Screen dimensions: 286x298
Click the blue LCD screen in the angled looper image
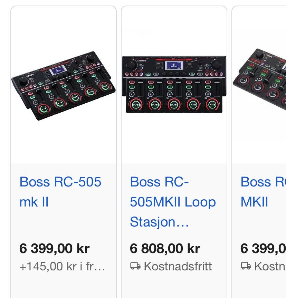(58, 70)
